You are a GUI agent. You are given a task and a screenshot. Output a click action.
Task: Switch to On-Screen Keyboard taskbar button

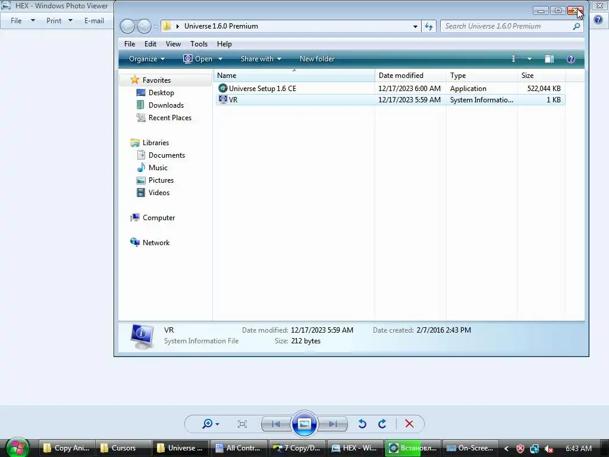tap(470, 448)
